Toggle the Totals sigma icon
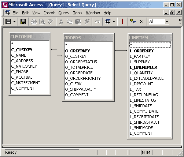The image size is (184, 157). [x=141, y=22]
